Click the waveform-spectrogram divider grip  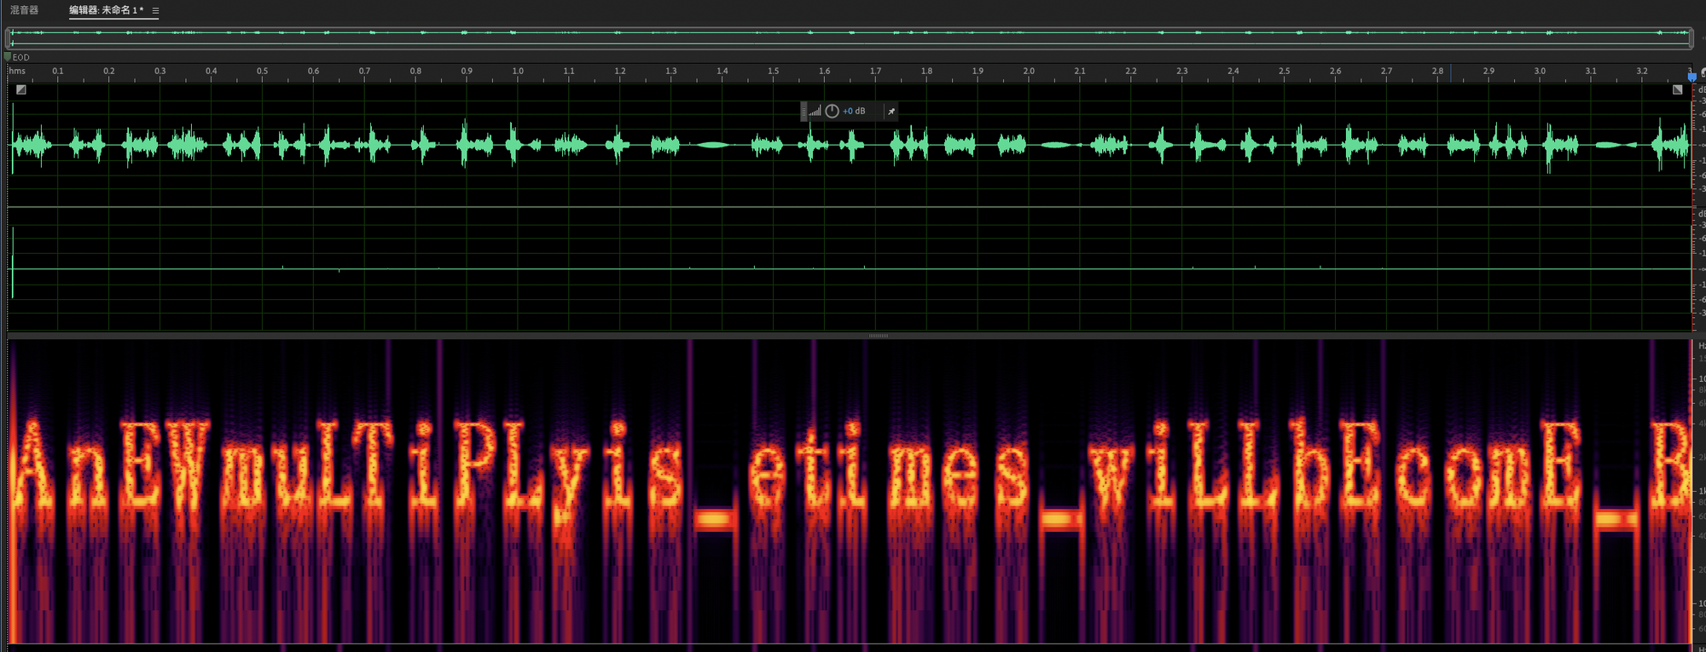pos(879,335)
